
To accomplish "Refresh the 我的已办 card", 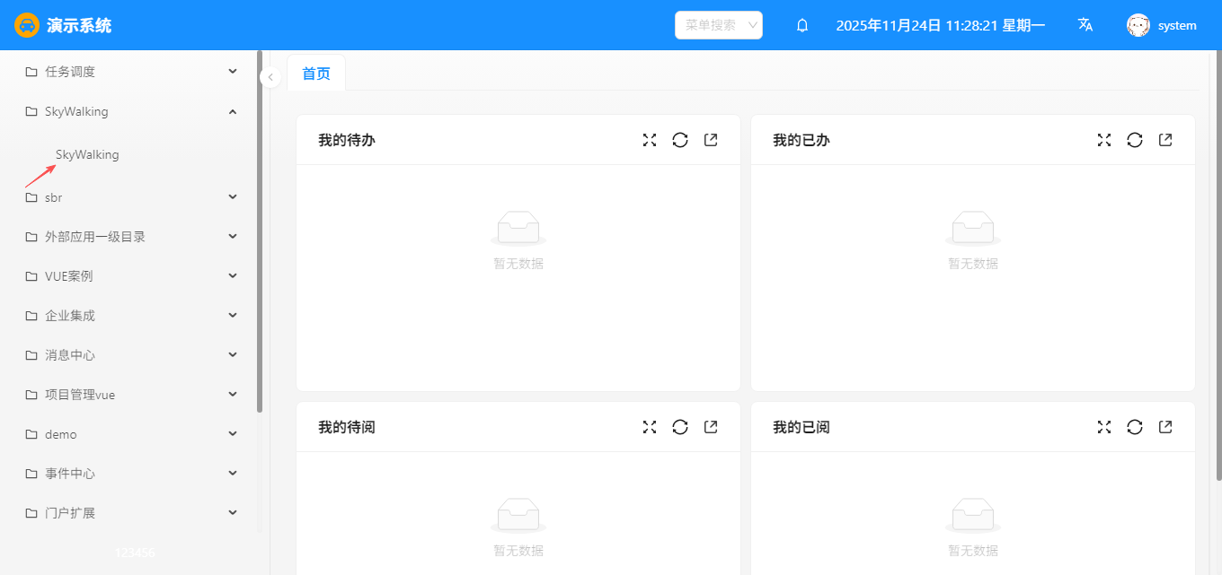I will click(1135, 140).
